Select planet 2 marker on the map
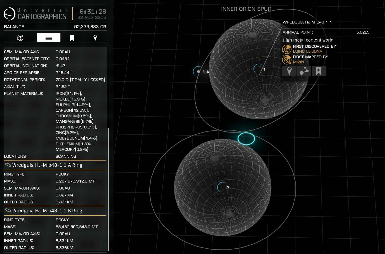The image size is (385, 254). (223, 187)
